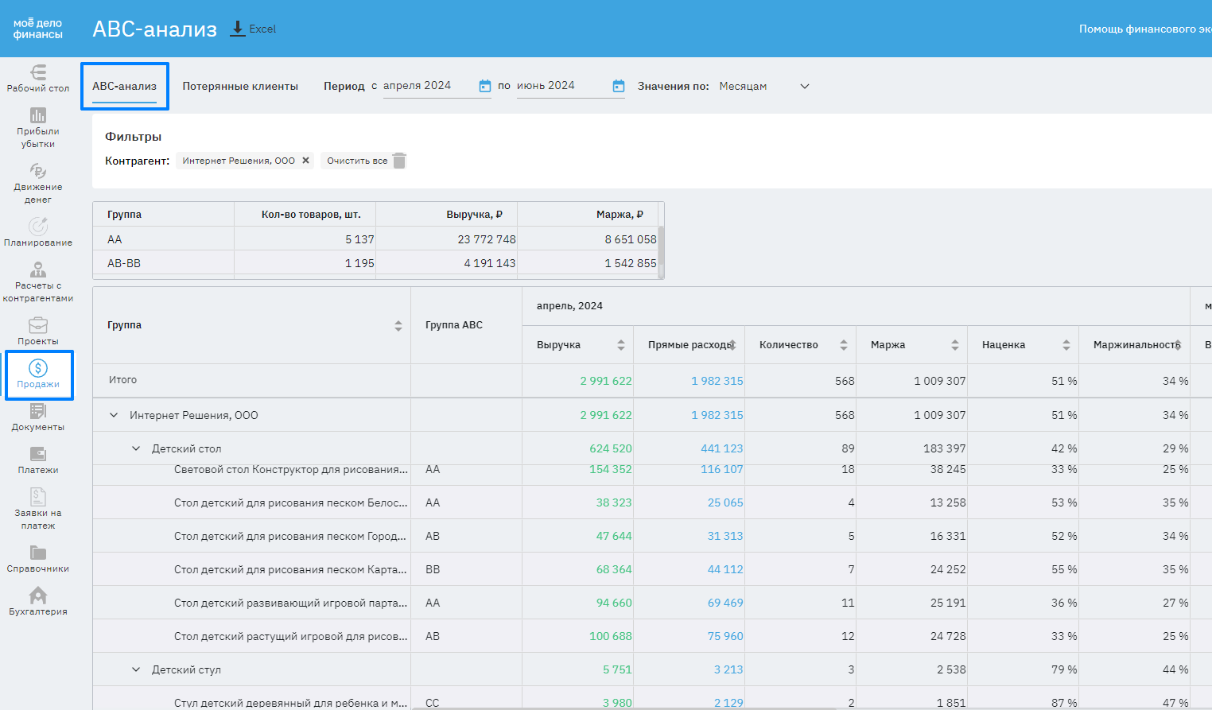
Task: Open Рабочий стол in the sidebar
Action: tap(38, 79)
